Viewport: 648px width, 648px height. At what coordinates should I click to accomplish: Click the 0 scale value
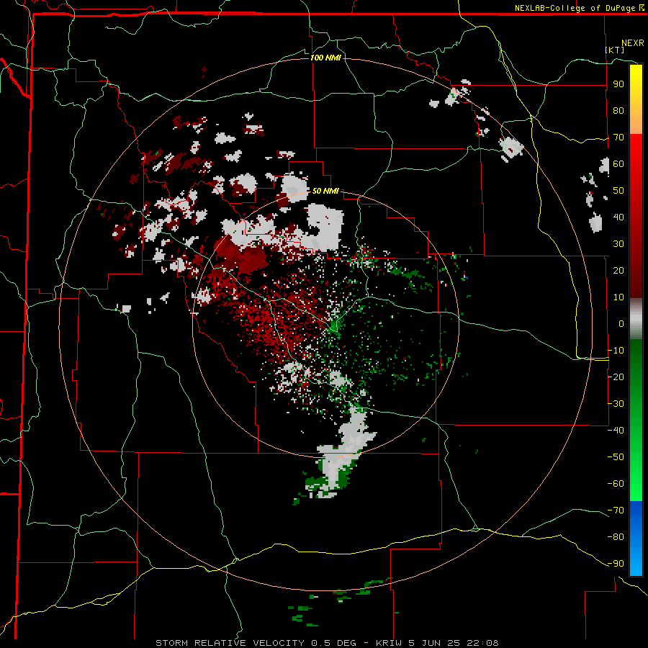coord(621,323)
